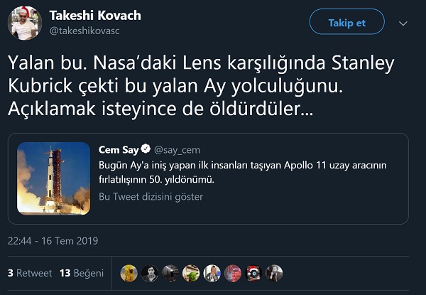Click the first liker avatar, yellow figure

(129, 273)
